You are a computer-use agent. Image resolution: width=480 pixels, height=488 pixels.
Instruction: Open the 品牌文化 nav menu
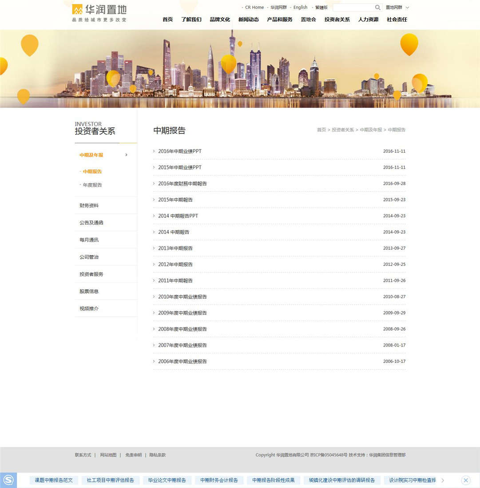tap(220, 19)
